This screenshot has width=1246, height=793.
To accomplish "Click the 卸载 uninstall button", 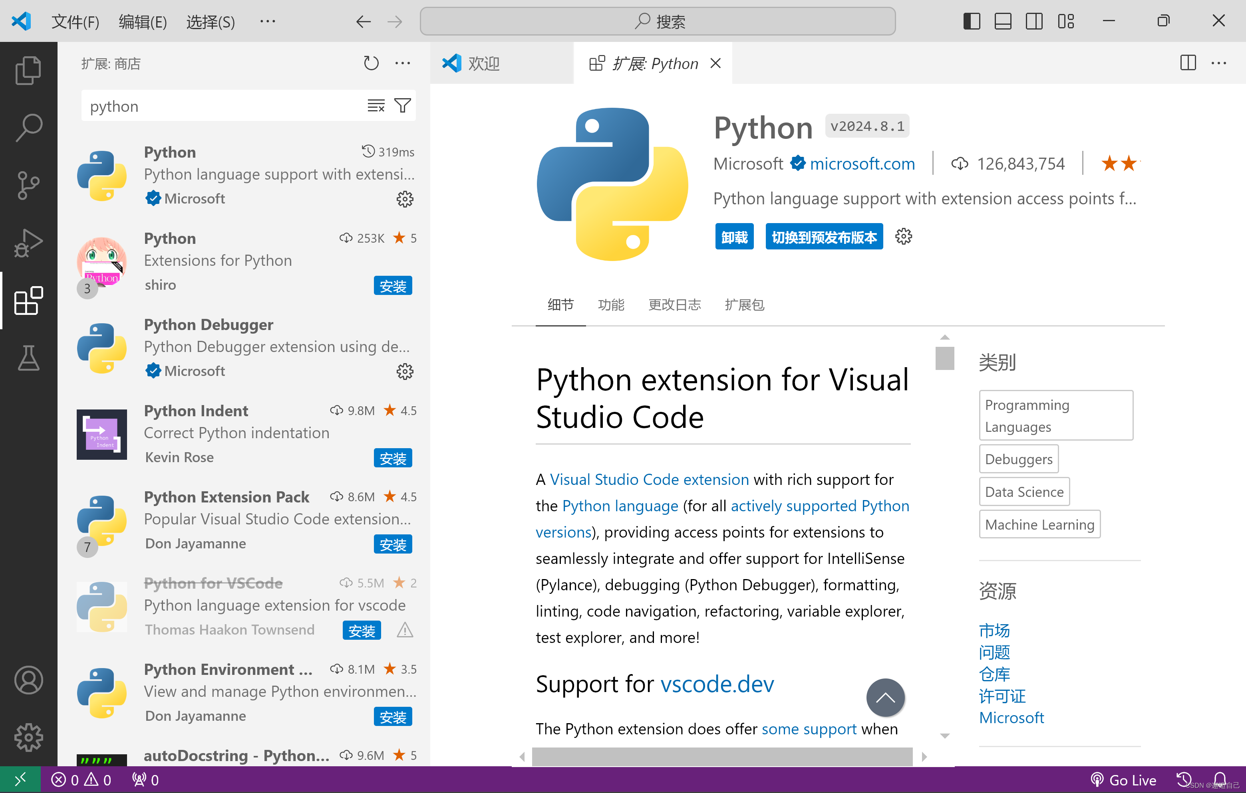I will point(734,237).
